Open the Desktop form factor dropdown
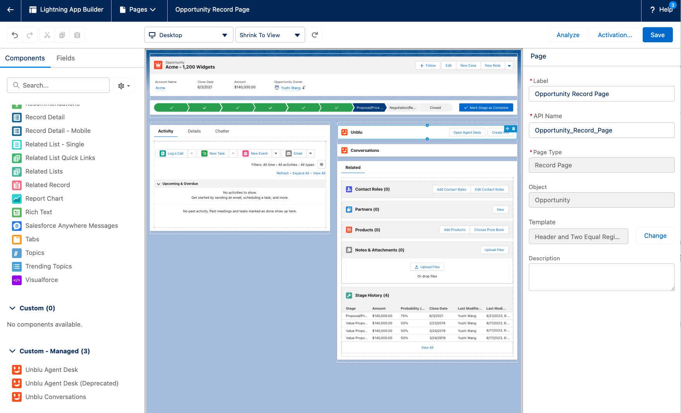This screenshot has width=681, height=413. (x=189, y=35)
